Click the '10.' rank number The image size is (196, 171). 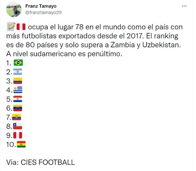(x=11, y=145)
